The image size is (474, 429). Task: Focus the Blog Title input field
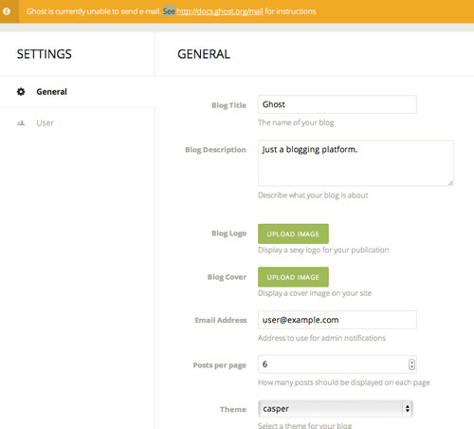pyautogui.click(x=337, y=104)
